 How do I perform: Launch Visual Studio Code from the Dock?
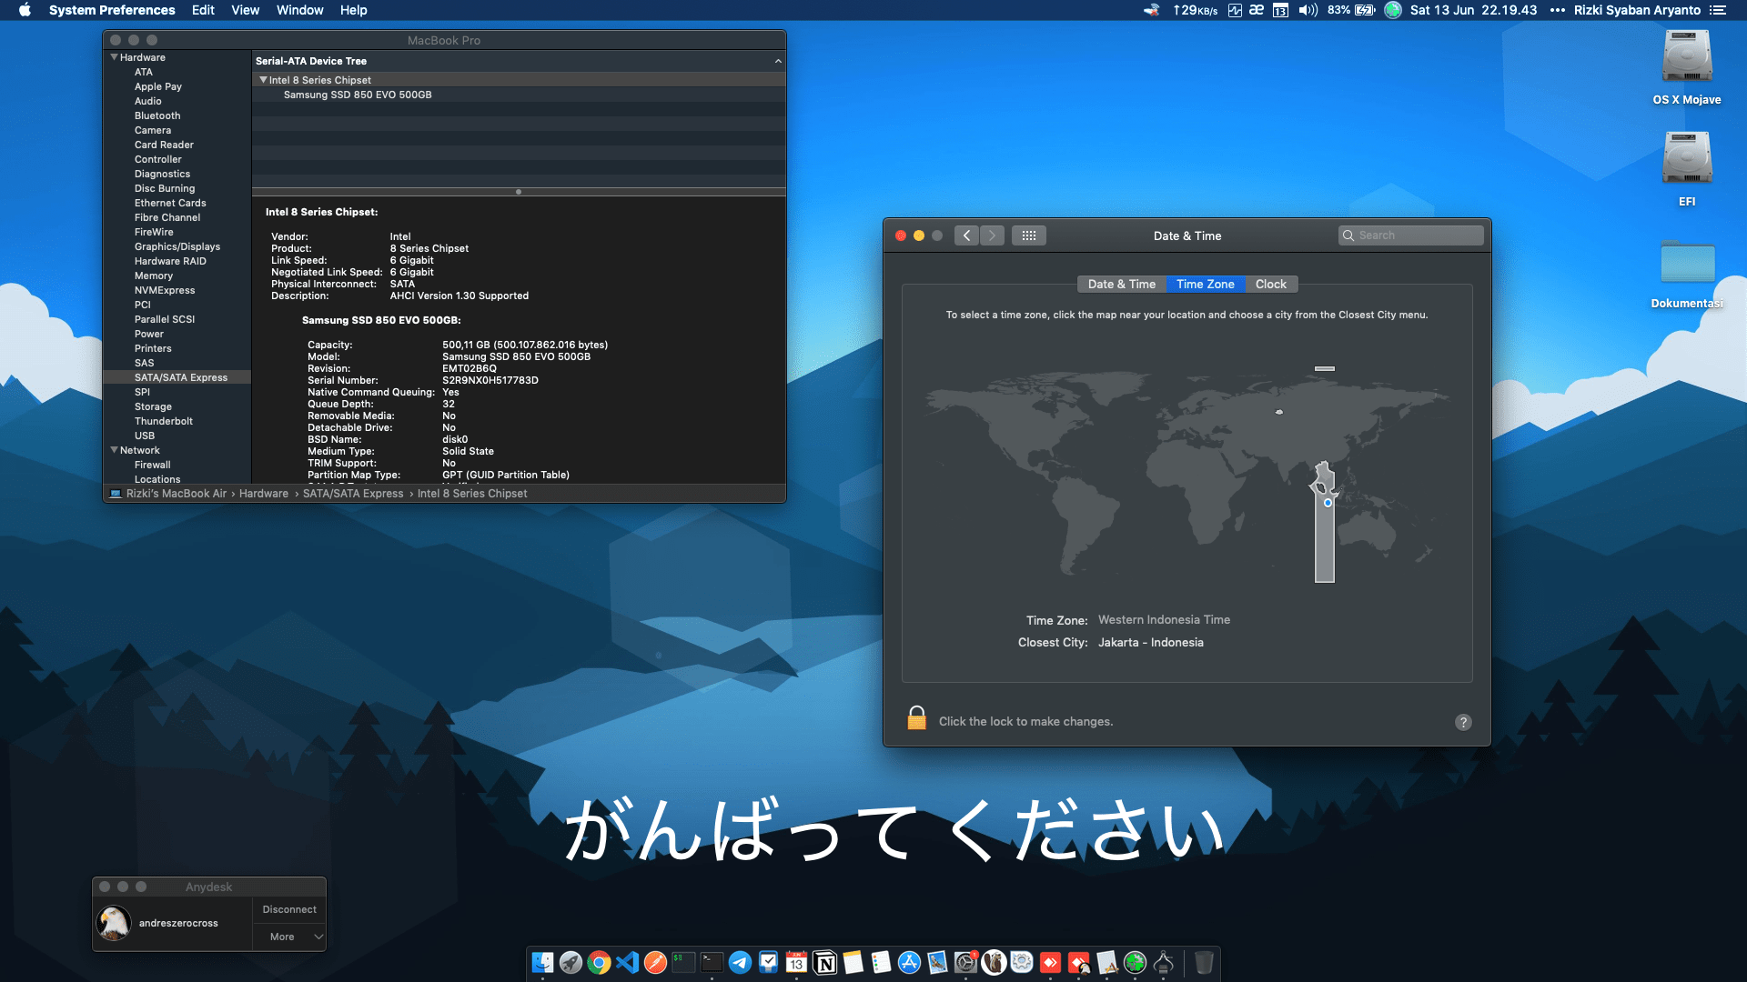pos(628,962)
